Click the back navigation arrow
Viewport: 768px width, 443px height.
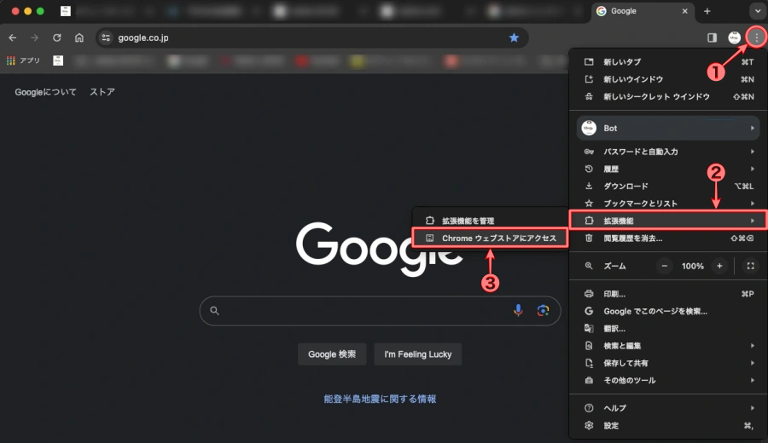(x=13, y=37)
